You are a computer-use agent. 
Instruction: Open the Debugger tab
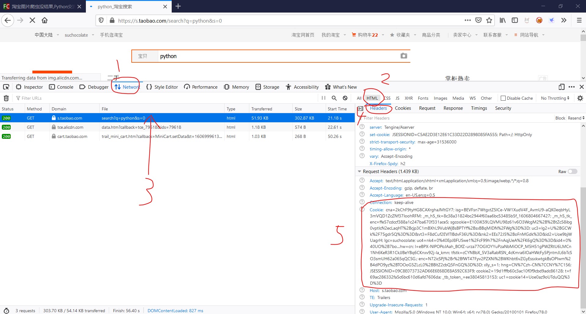[x=94, y=87]
